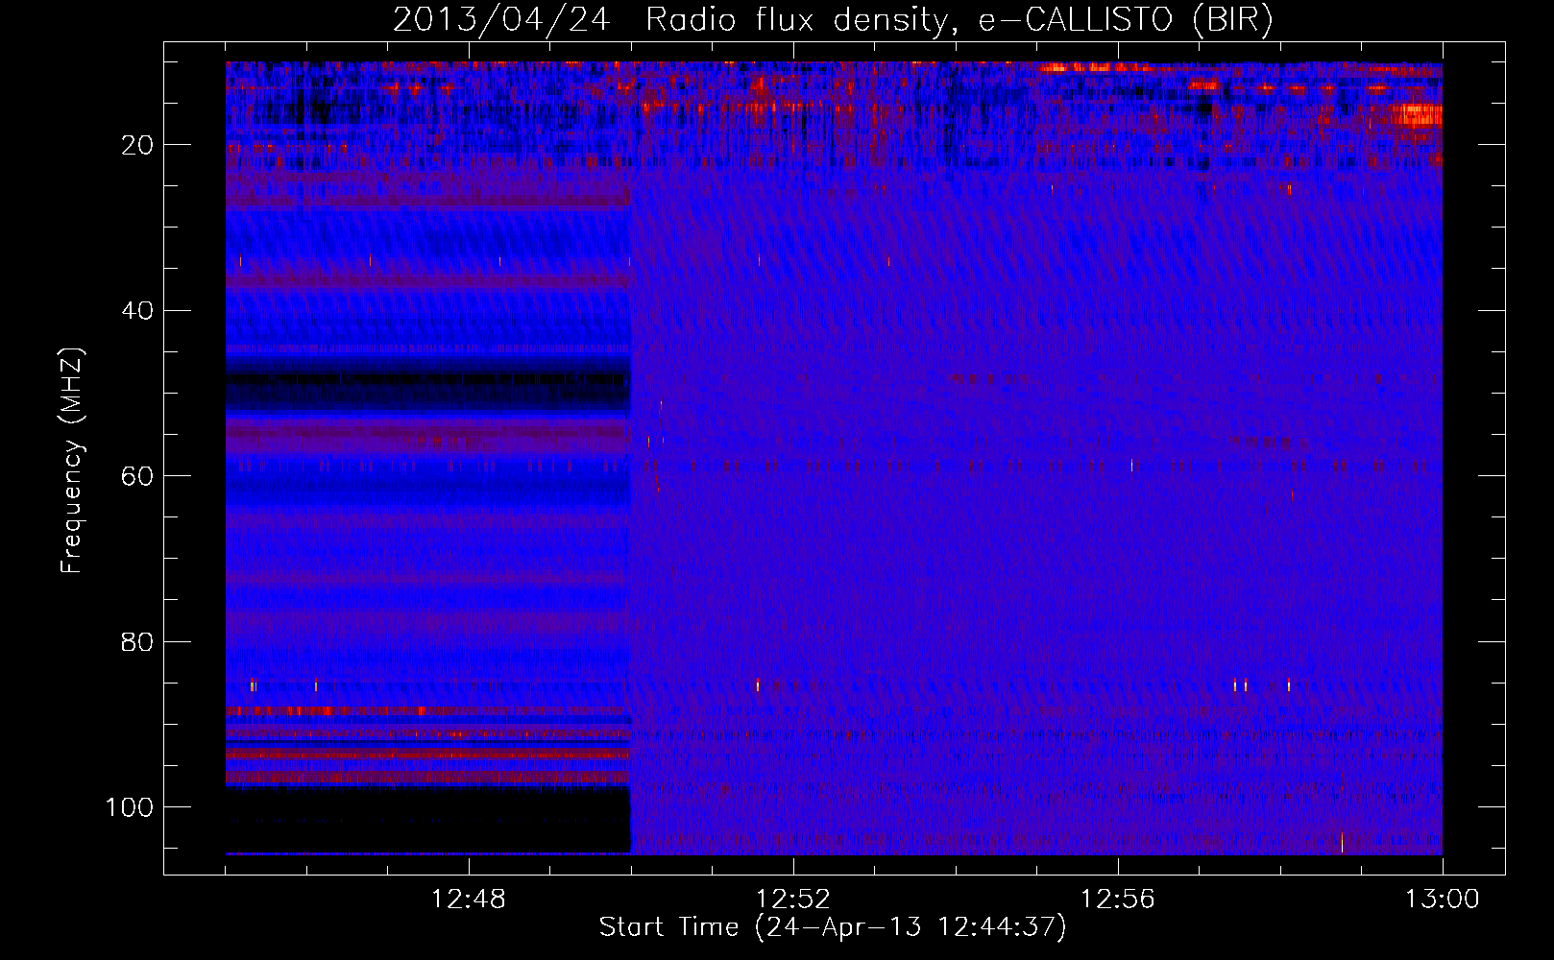Click the '12:56' time tick label
Screen dimensions: 1554x960
(1118, 900)
